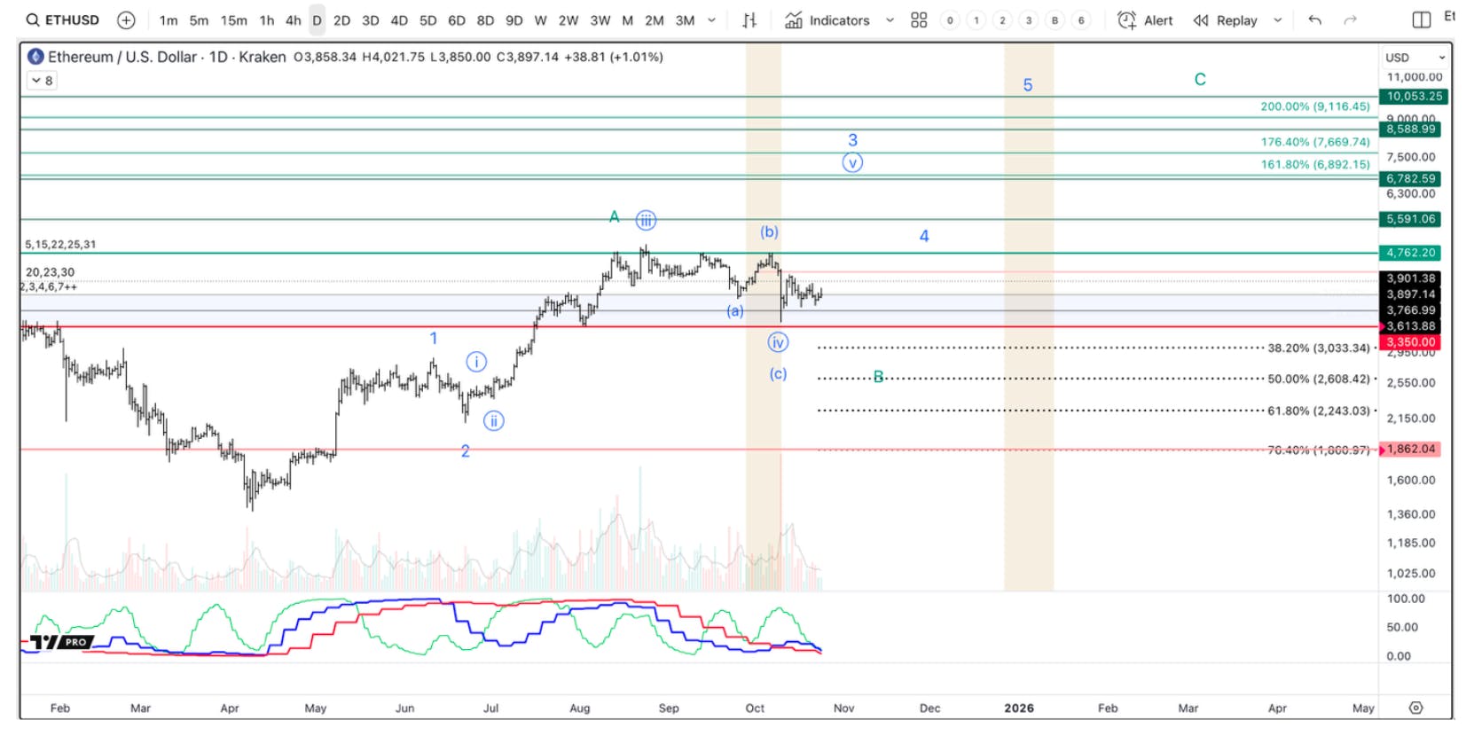Open Indicators panel
1474x736 pixels.
827,20
